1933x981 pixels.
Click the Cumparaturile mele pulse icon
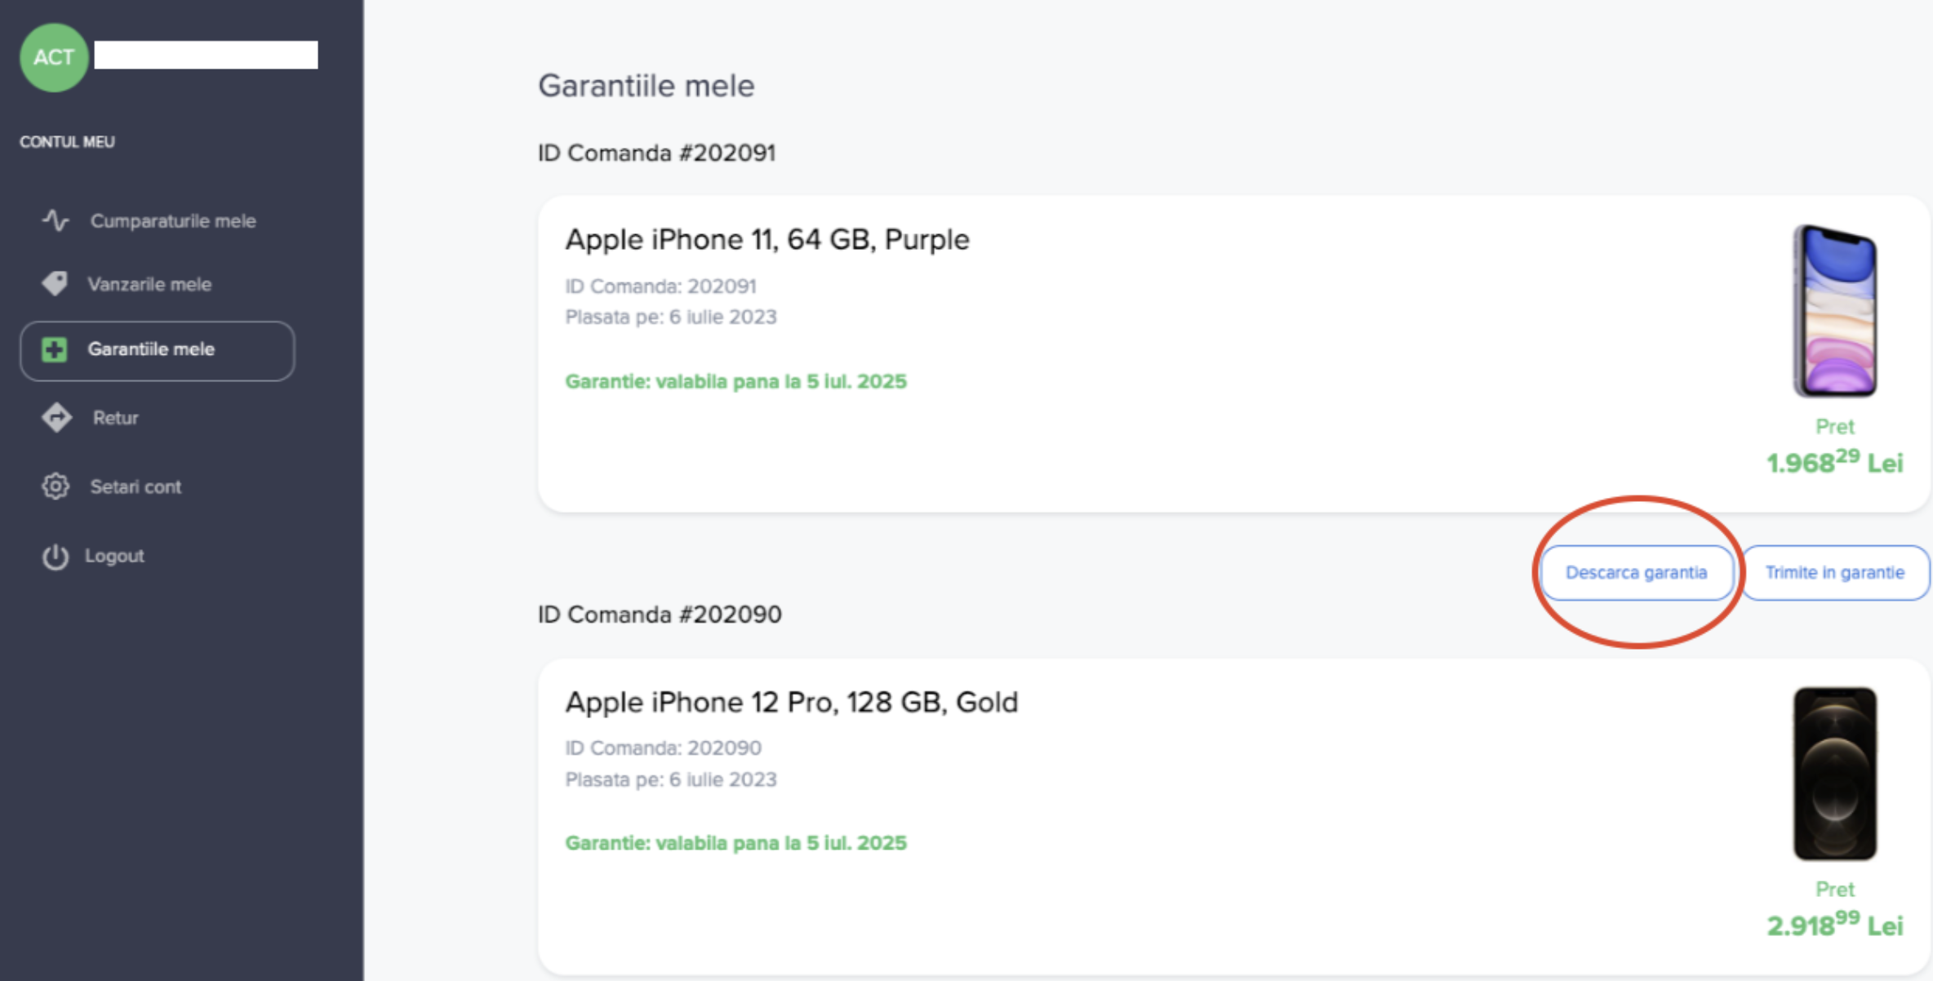[56, 220]
